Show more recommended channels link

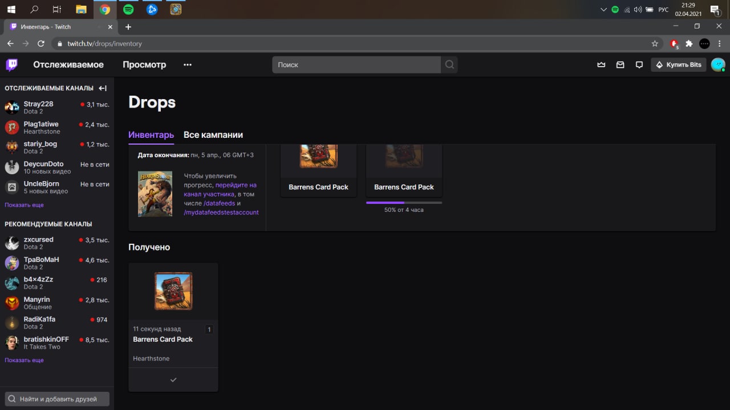pyautogui.click(x=24, y=360)
